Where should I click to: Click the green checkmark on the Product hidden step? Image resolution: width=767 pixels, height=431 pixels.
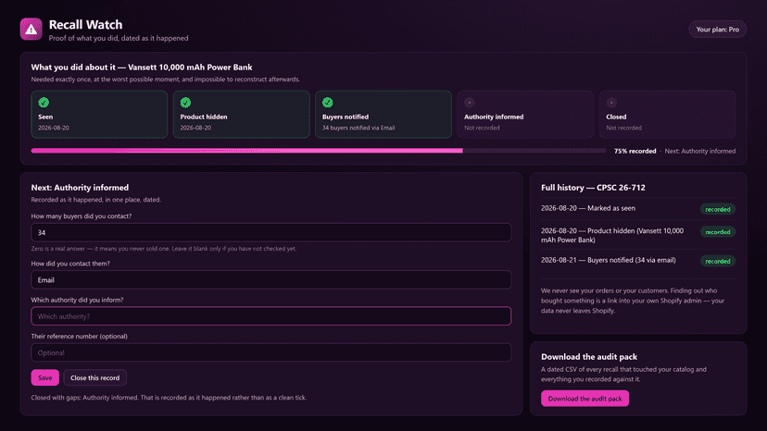185,103
